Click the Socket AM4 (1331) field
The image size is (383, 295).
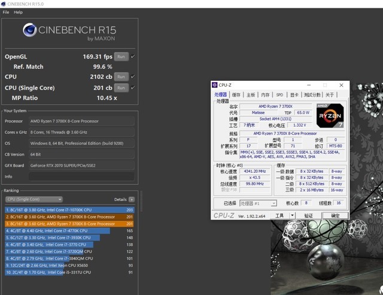pyautogui.click(x=275, y=119)
